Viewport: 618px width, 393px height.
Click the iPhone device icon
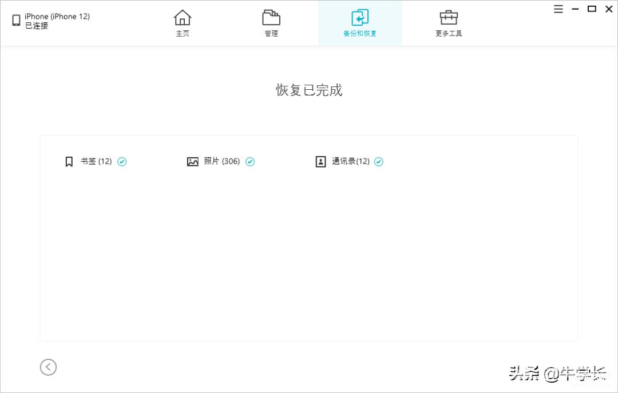pos(16,20)
